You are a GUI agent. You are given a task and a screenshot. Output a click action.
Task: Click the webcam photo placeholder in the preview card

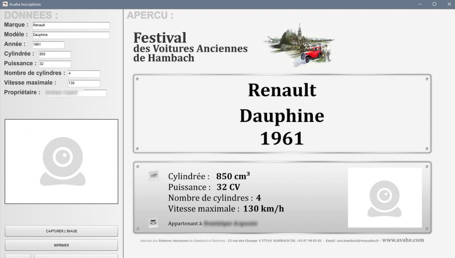385,197
